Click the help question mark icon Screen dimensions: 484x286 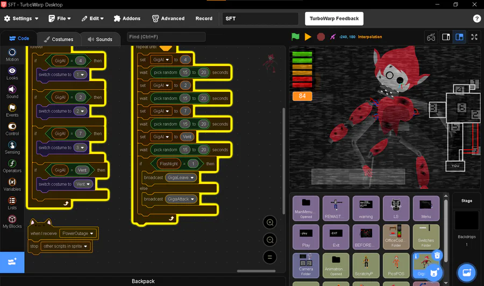pos(476,18)
